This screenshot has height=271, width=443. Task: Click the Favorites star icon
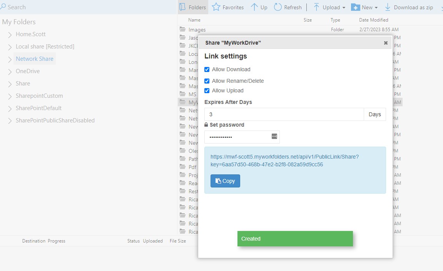click(x=216, y=7)
